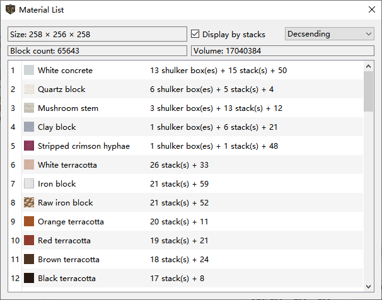
Task: Select the Raw iron block icon
Action: 29,203
